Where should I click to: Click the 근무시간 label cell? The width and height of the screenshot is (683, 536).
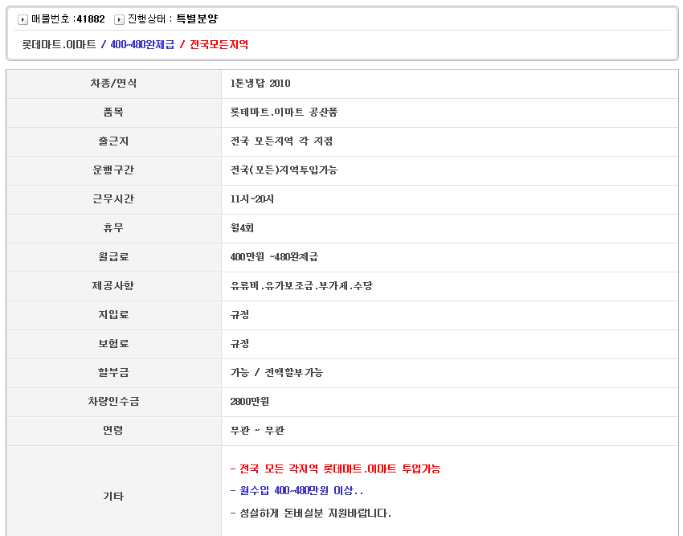point(113,199)
